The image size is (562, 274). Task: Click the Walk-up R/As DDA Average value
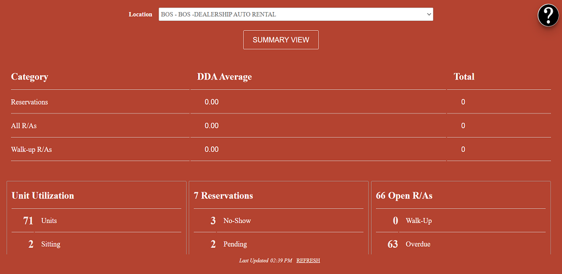click(x=211, y=149)
